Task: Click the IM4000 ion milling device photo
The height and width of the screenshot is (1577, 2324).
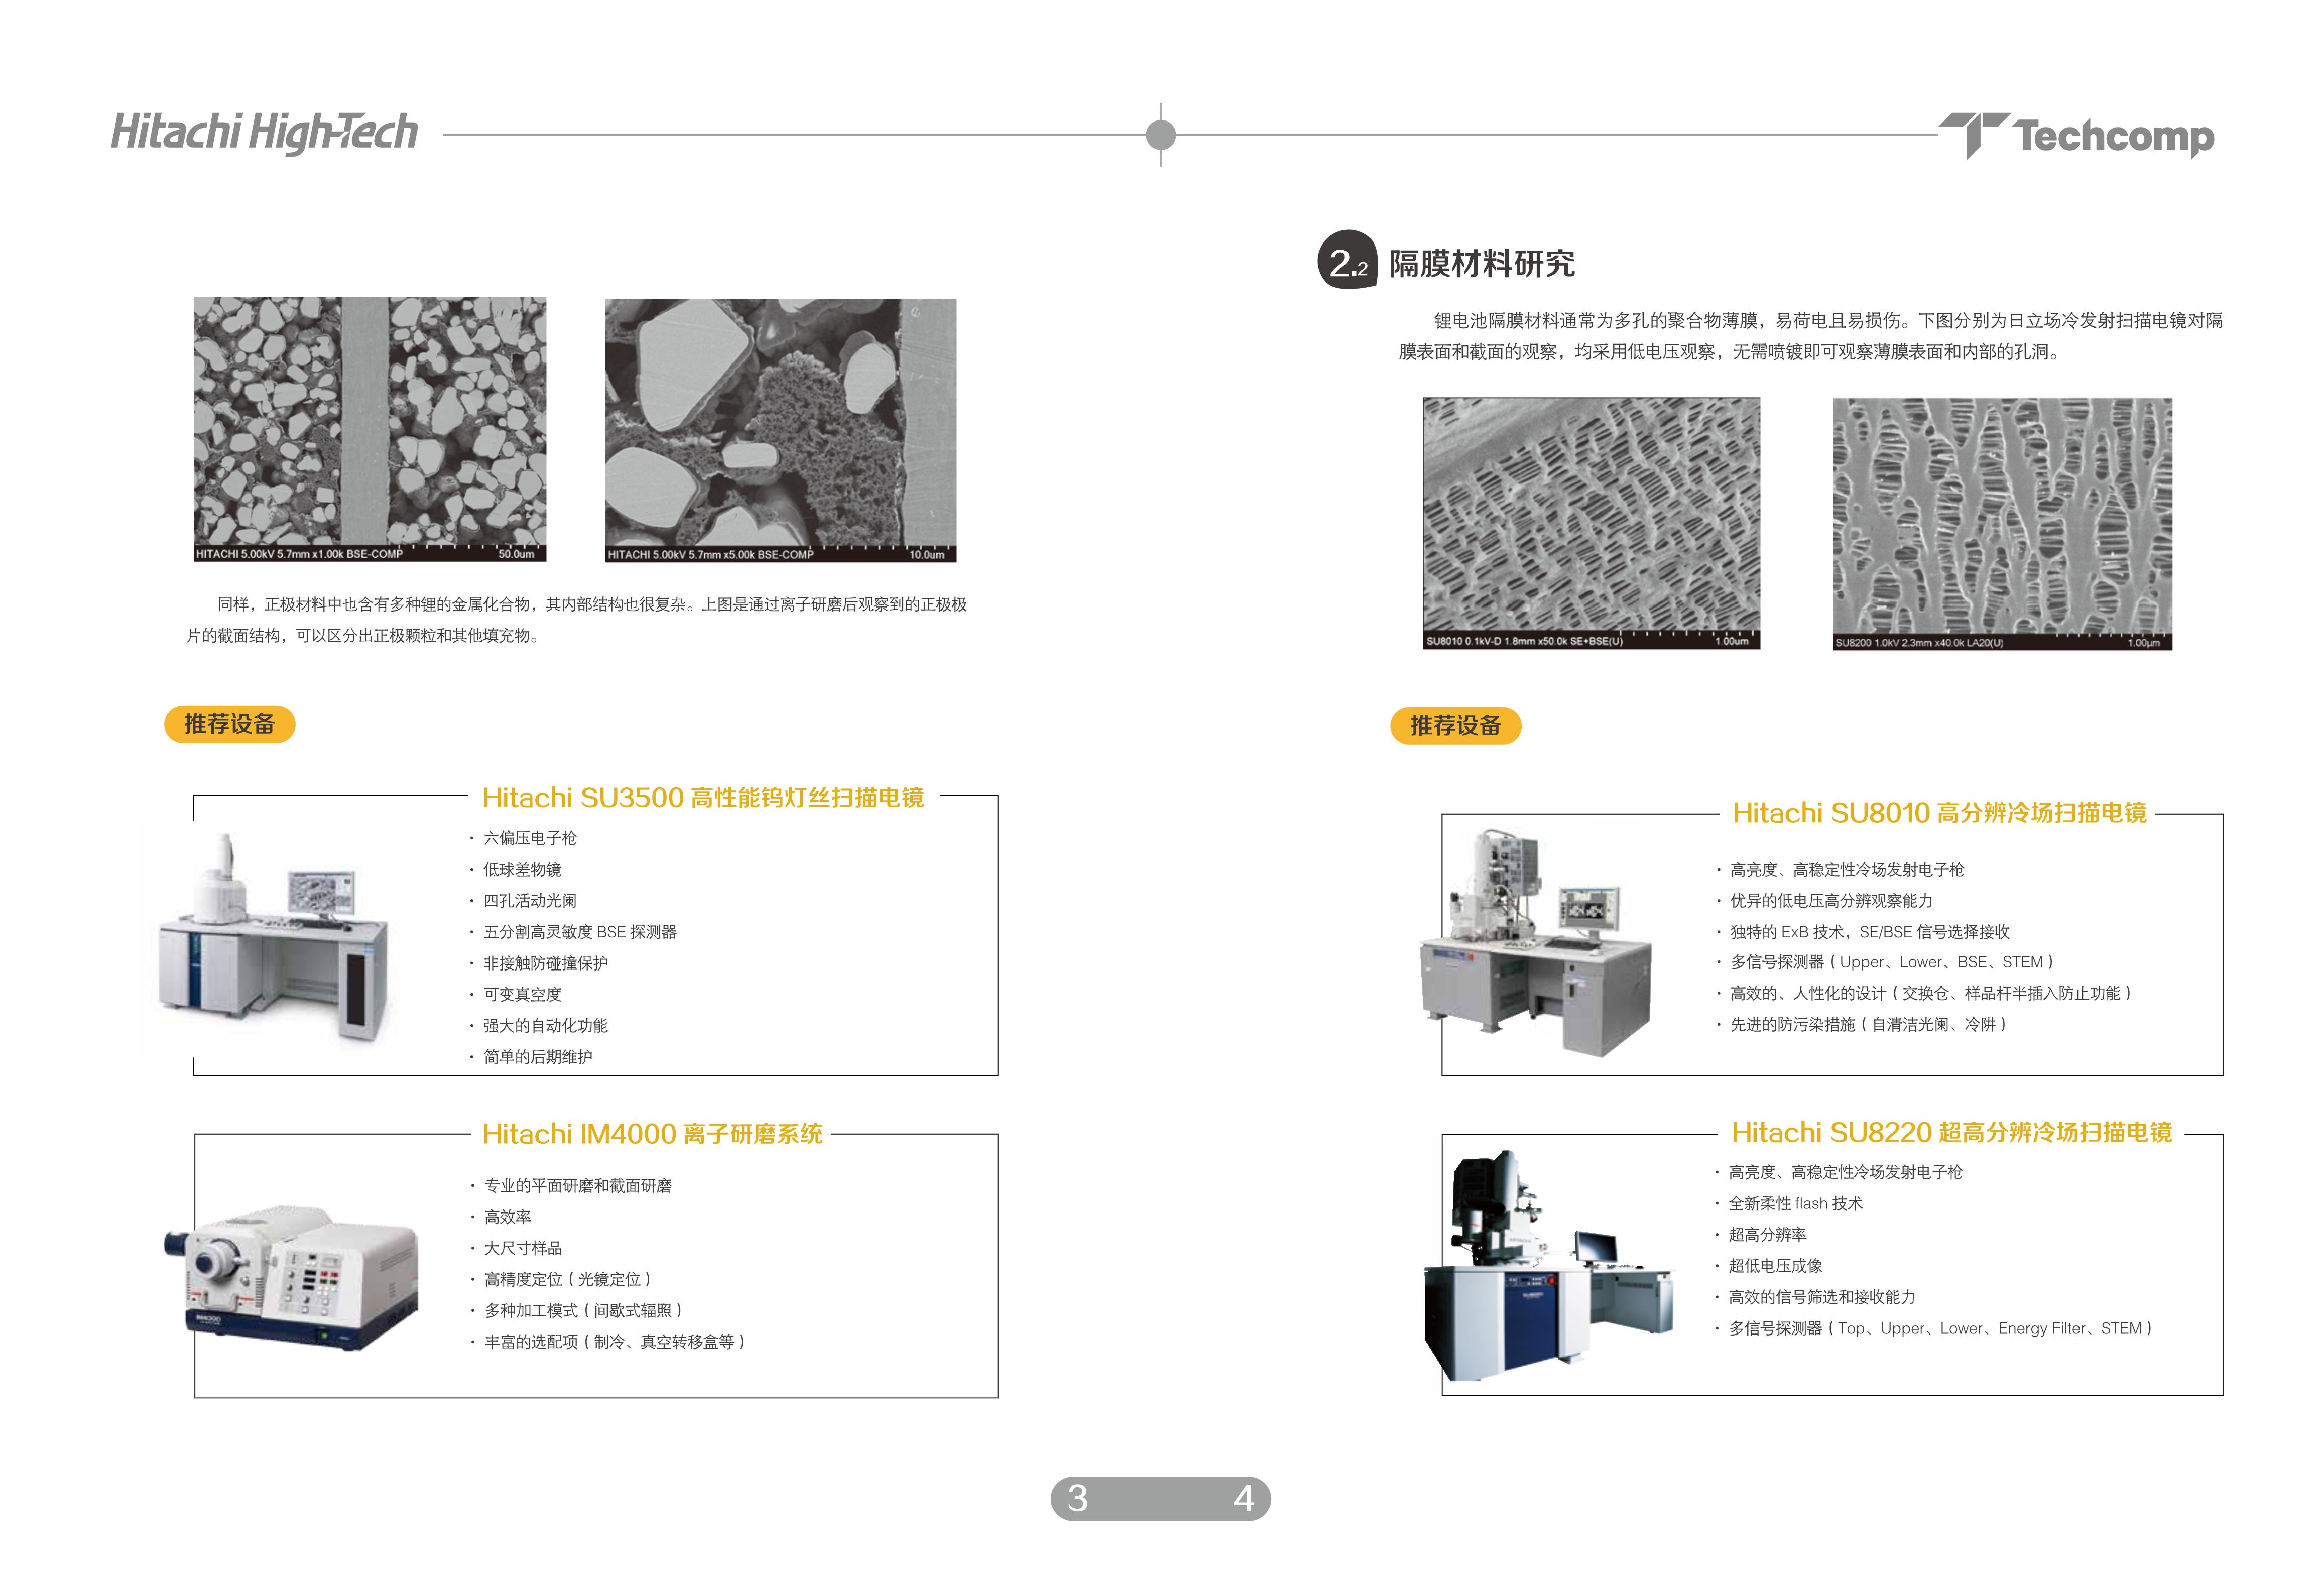Action: [291, 1277]
